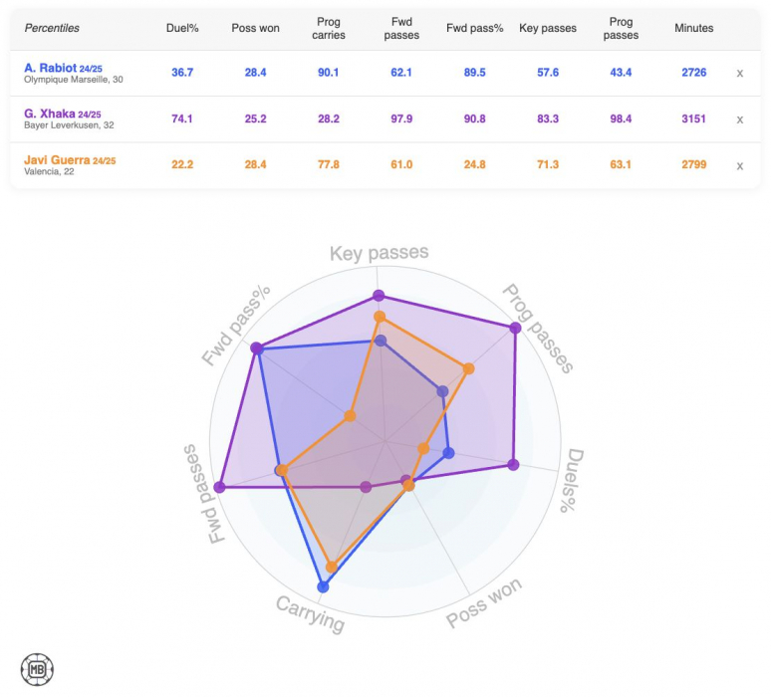Sort by Duel% column header

[x=182, y=28]
